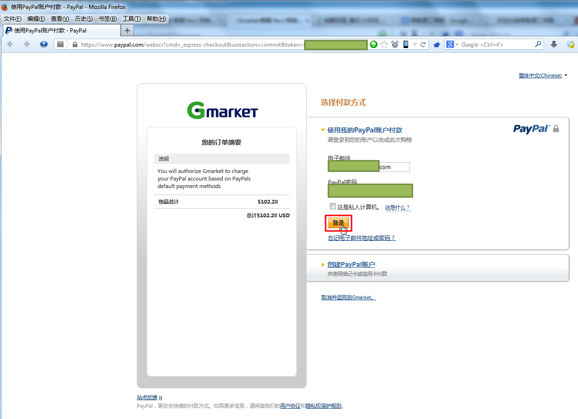This screenshot has height=419, width=578.
Task: Click the PayPal logo in payment panel
Action: click(x=532, y=129)
